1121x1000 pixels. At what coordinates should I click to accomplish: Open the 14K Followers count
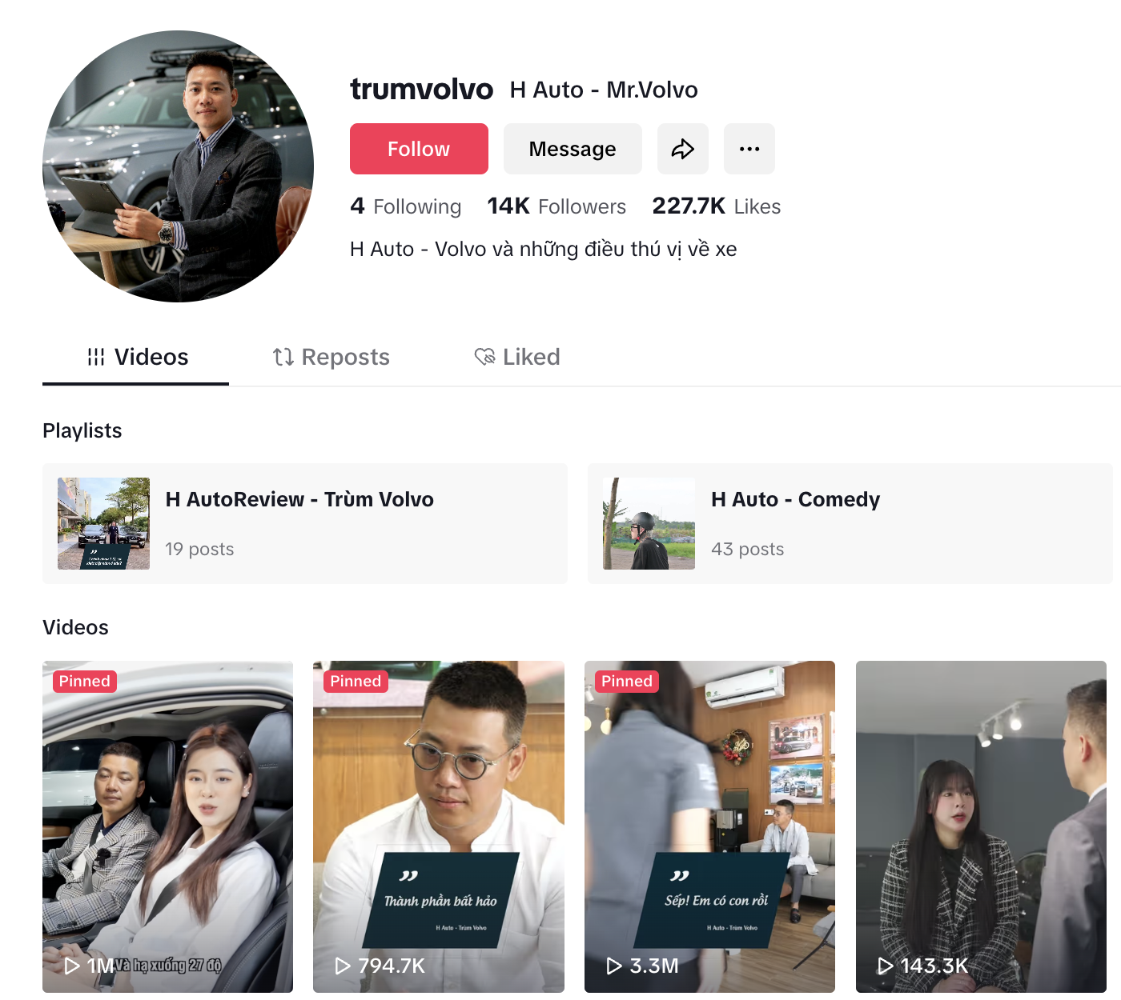(x=556, y=206)
